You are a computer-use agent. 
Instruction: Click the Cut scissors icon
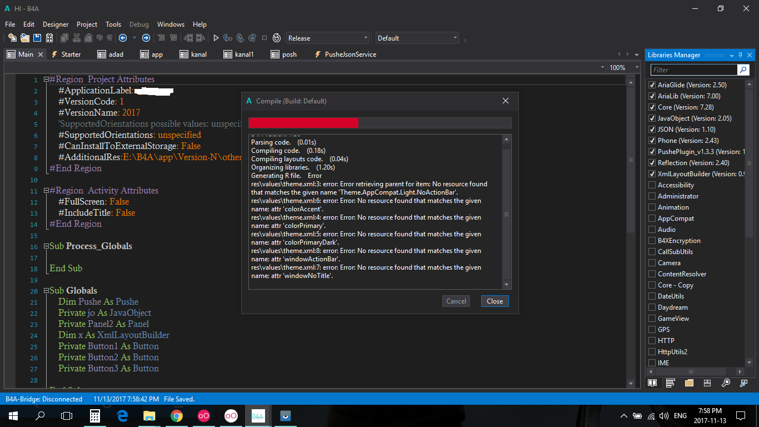click(x=76, y=38)
